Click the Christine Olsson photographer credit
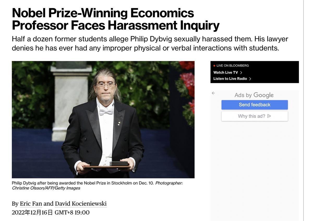This screenshot has width=313, height=221. click(x=46, y=188)
